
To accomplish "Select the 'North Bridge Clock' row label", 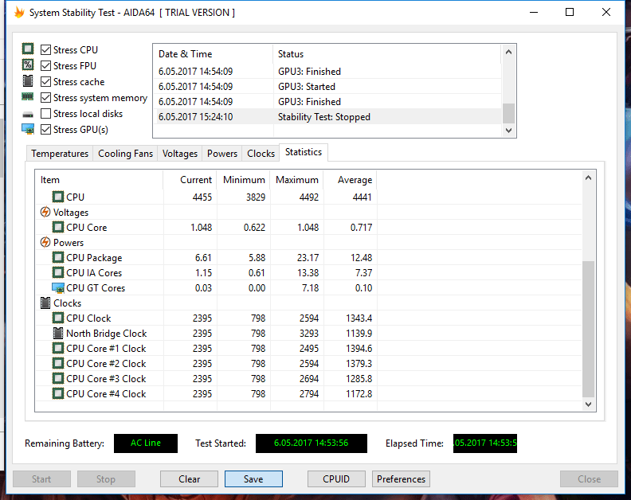I will pyautogui.click(x=106, y=334).
